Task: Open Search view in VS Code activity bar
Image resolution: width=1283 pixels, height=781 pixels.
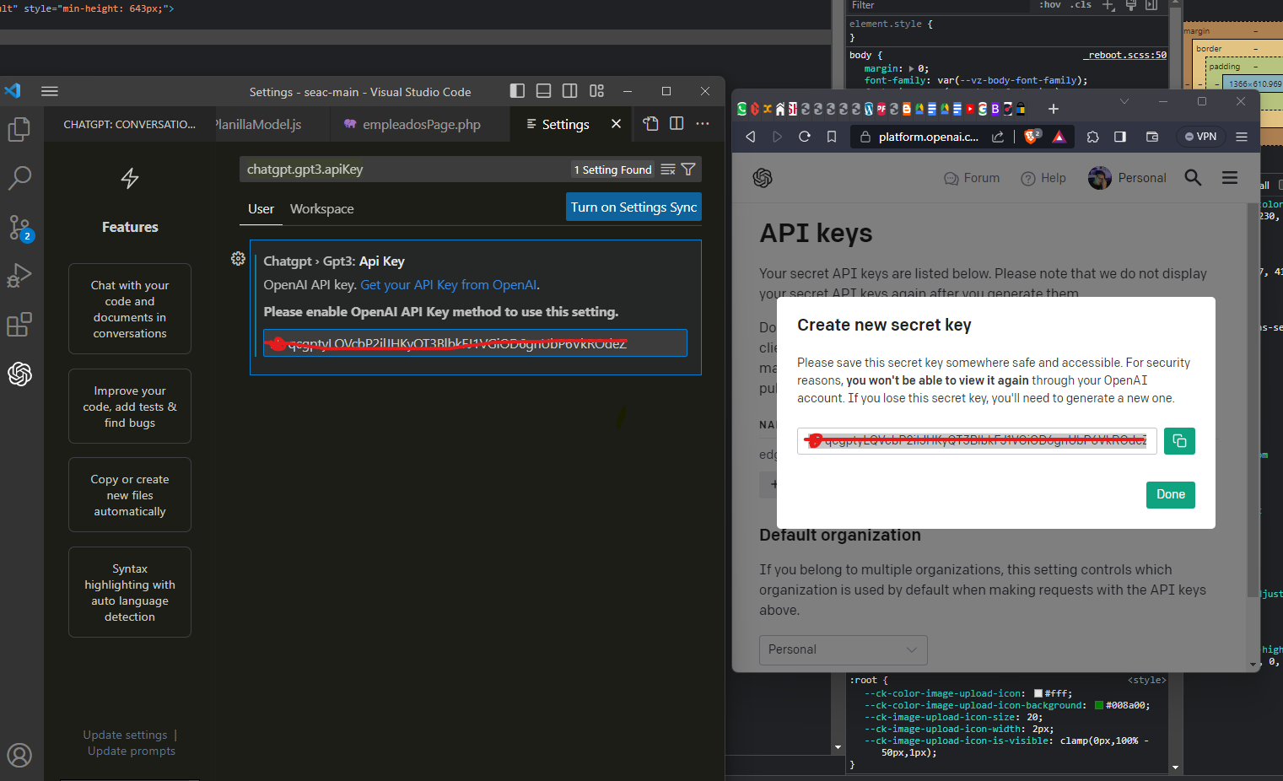Action: point(19,178)
